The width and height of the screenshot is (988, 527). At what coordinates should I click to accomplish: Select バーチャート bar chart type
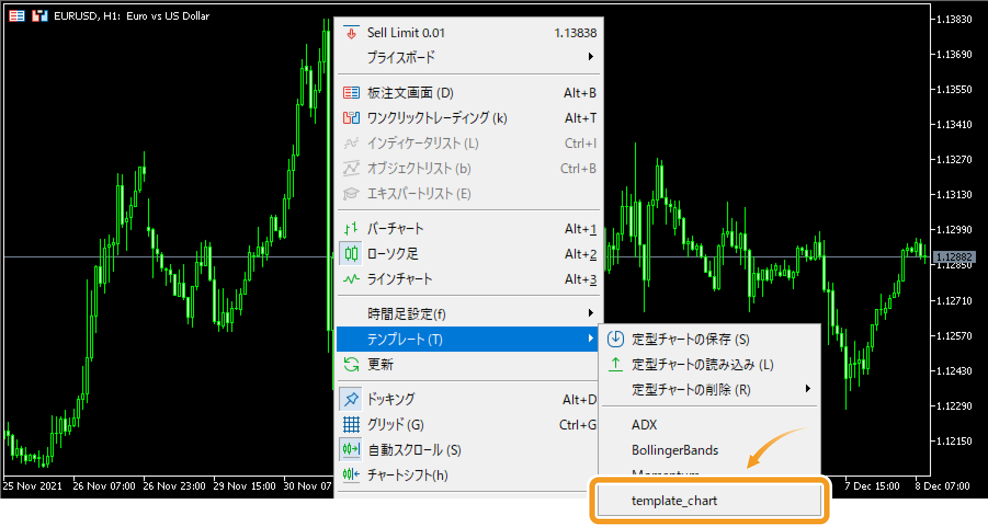coord(468,228)
